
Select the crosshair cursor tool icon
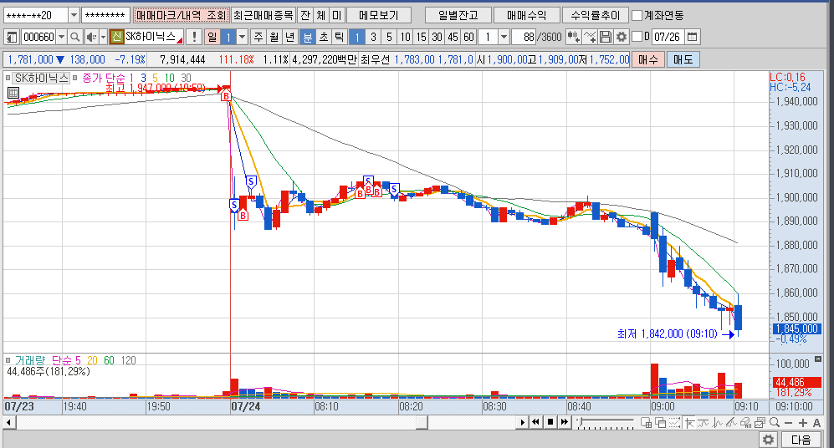(689, 422)
